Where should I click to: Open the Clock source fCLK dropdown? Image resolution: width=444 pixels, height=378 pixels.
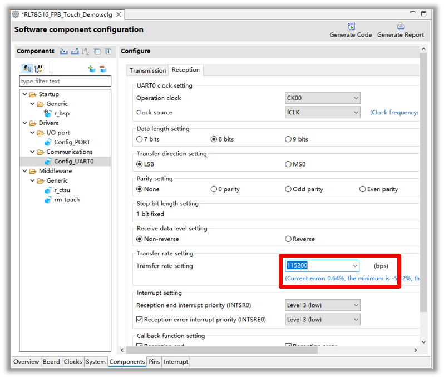(x=323, y=113)
